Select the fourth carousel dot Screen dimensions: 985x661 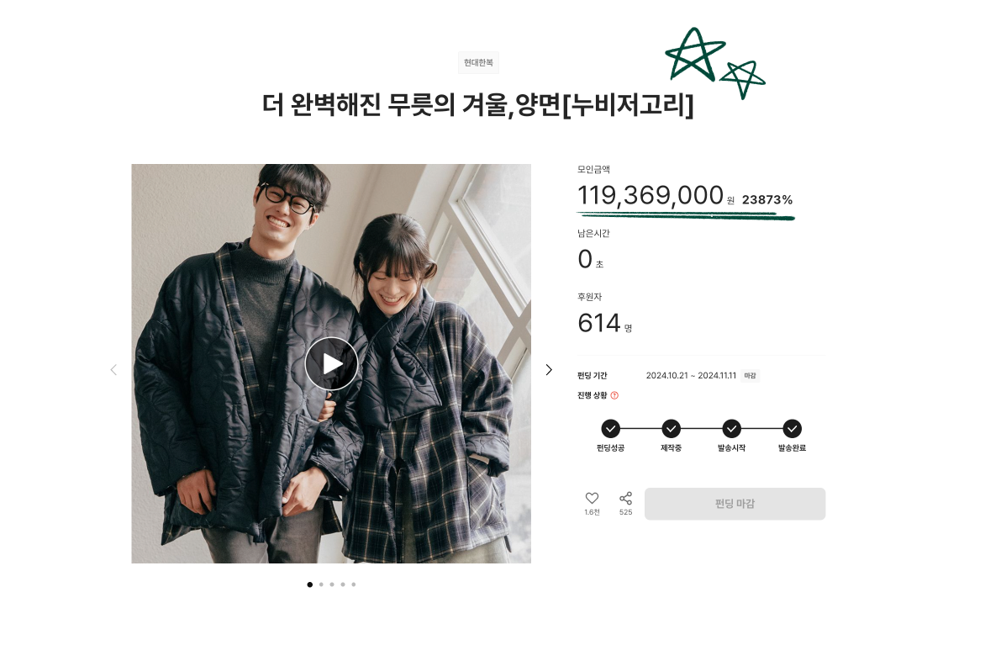343,584
